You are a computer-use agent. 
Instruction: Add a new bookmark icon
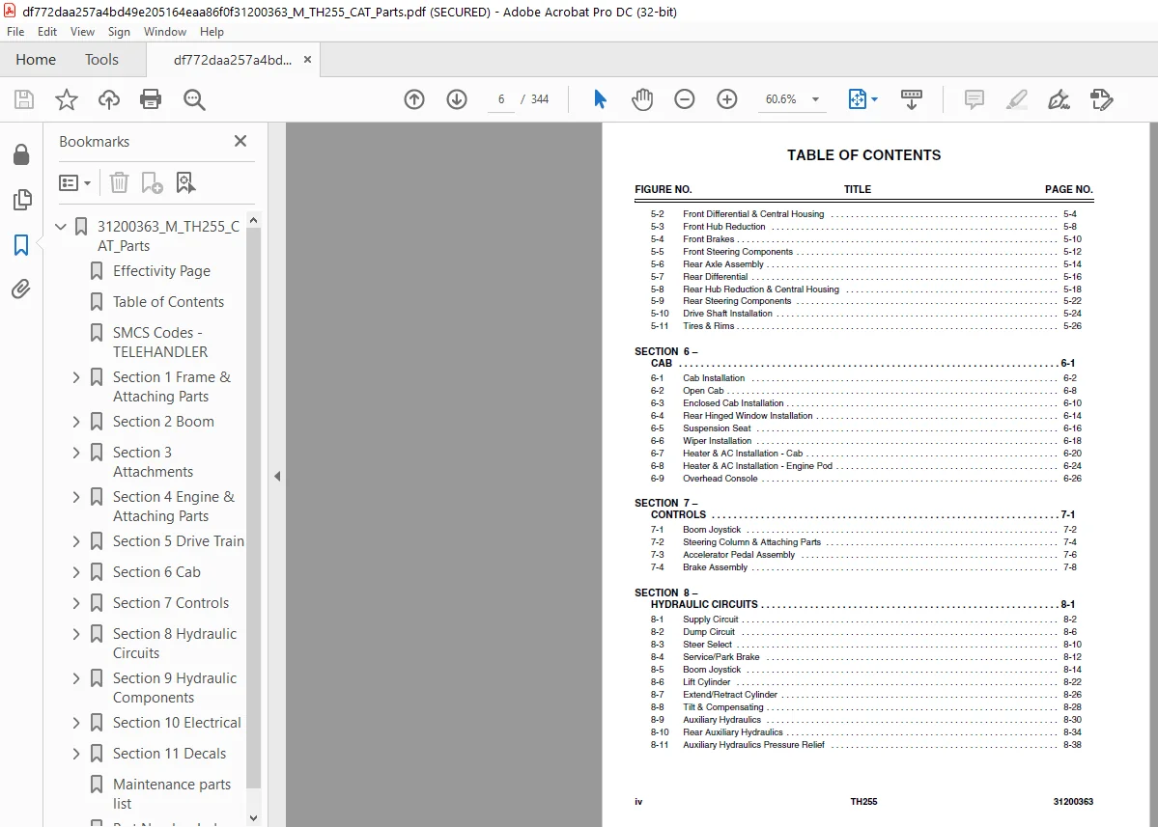(x=152, y=182)
